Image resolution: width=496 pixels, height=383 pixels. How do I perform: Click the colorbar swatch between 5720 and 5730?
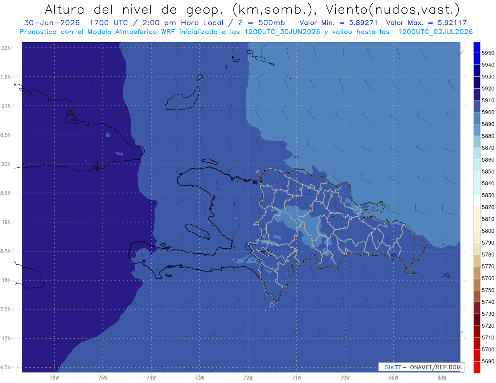click(x=477, y=320)
